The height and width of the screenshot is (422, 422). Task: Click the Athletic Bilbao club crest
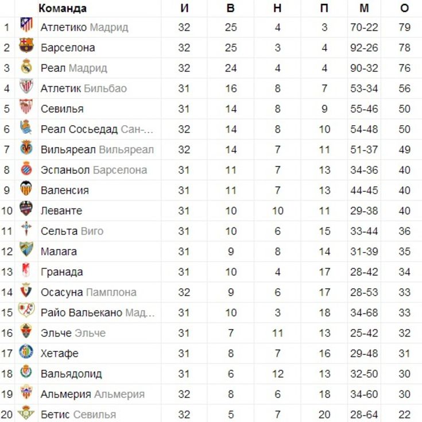[26, 86]
